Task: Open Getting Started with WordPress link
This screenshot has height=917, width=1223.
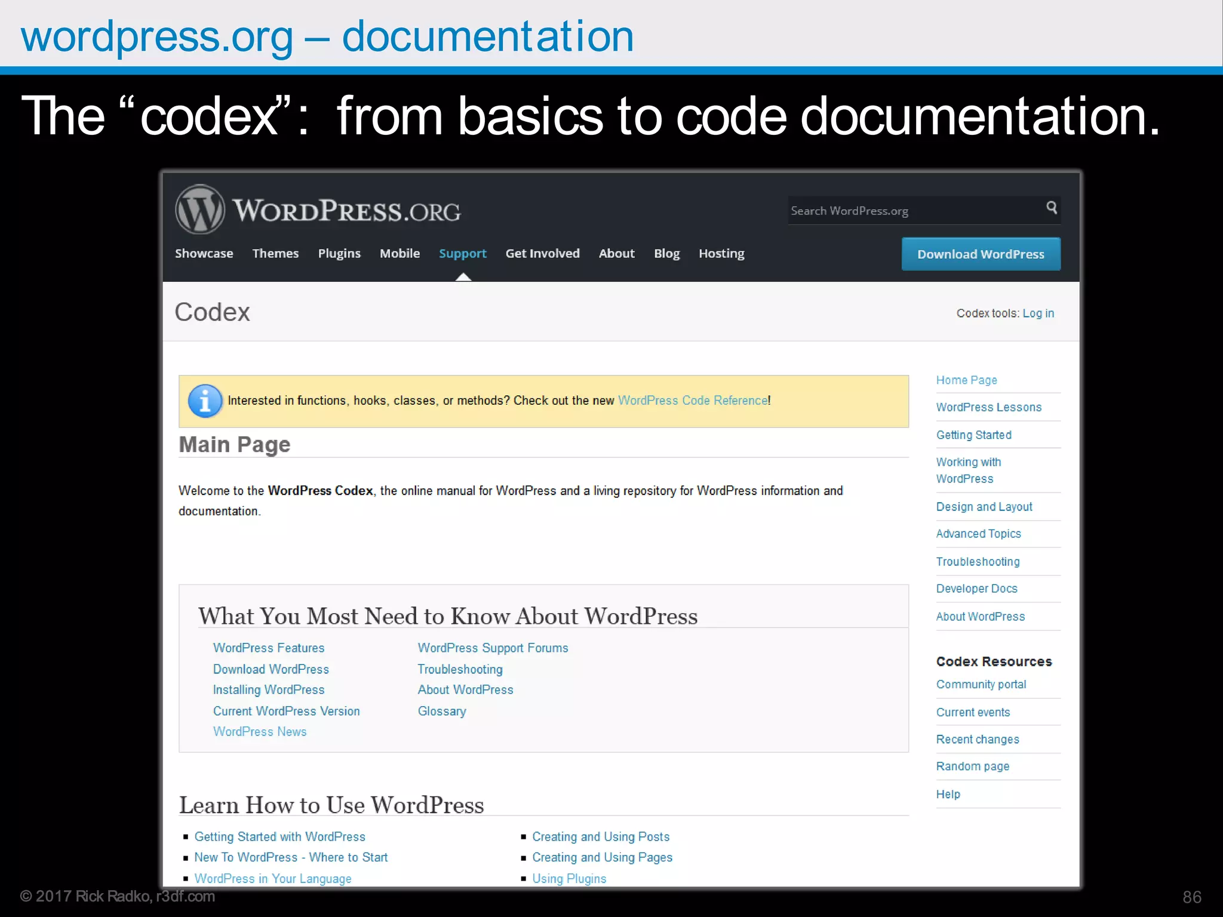Action: [x=280, y=837]
